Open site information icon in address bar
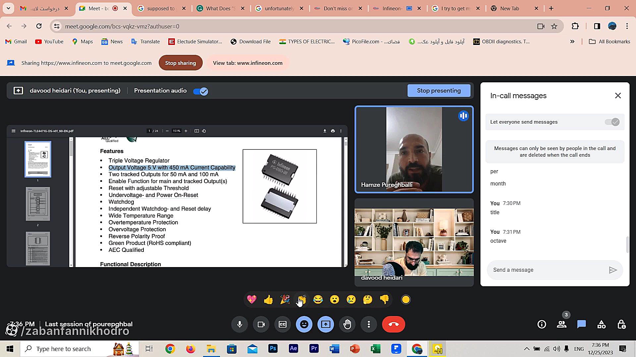 57,26
